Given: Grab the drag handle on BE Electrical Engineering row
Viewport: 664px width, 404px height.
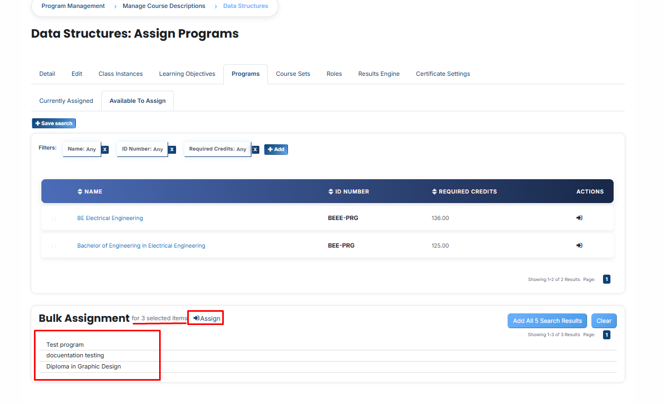Looking at the screenshot, I should (54, 218).
